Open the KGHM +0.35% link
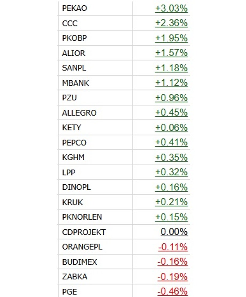Screen dimensions: 246x297 coord(171,157)
